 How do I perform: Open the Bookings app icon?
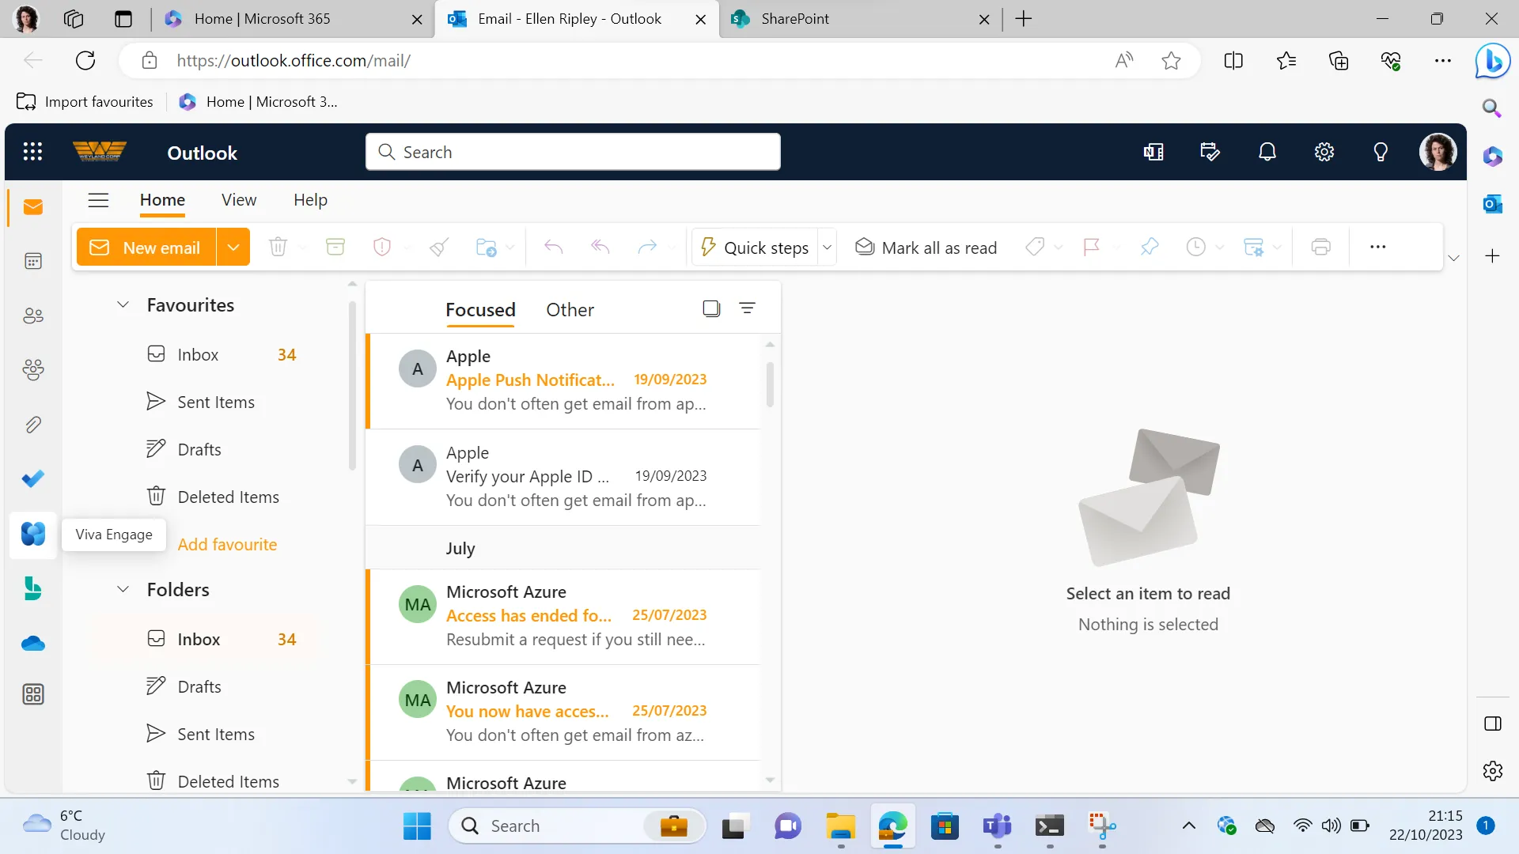[x=33, y=588]
